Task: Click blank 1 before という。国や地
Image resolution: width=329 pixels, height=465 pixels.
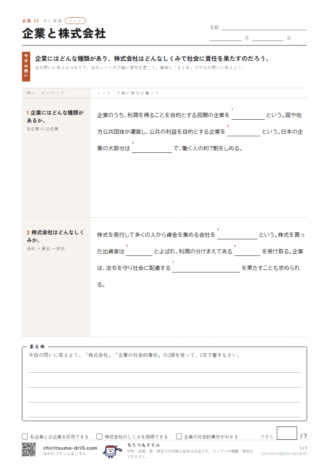Action: (248, 116)
